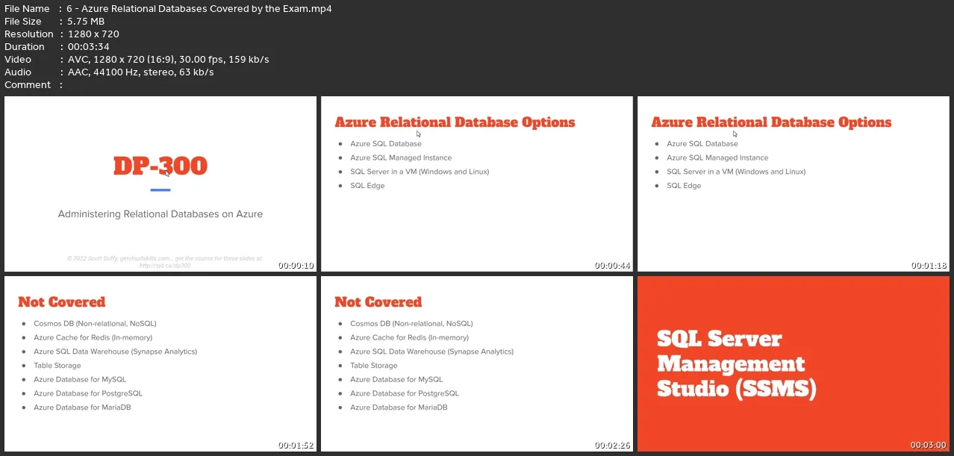Click the 00:00:10 timestamp
This screenshot has height=456, width=954.
(x=296, y=265)
